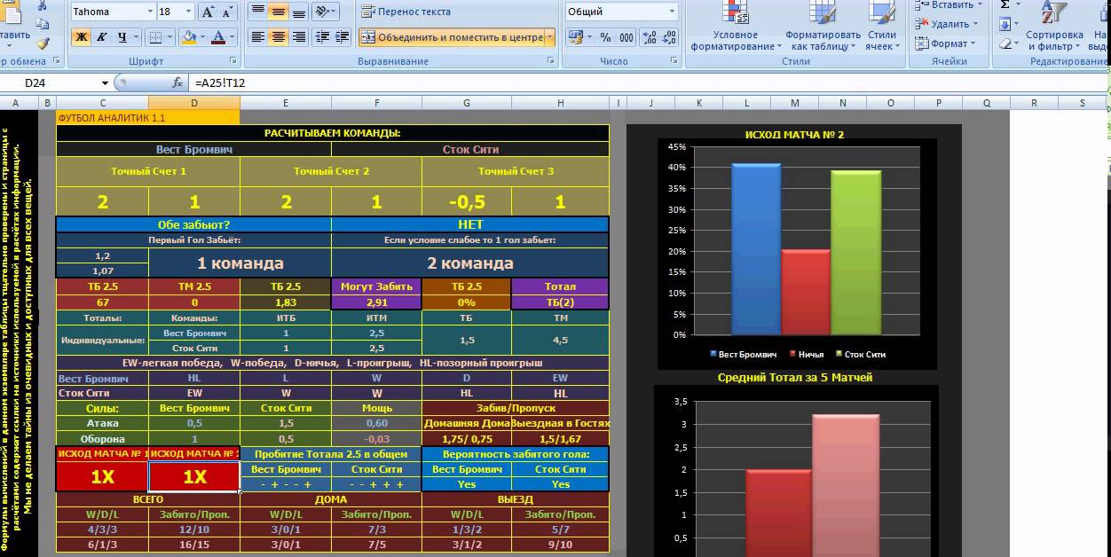Click the Copy icon in clipboard group
1111x557 pixels.
pos(42,24)
